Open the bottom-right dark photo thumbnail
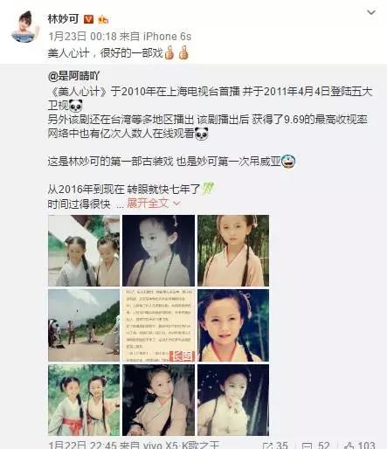Viewport: 387px width, 449px height. pos(233,400)
